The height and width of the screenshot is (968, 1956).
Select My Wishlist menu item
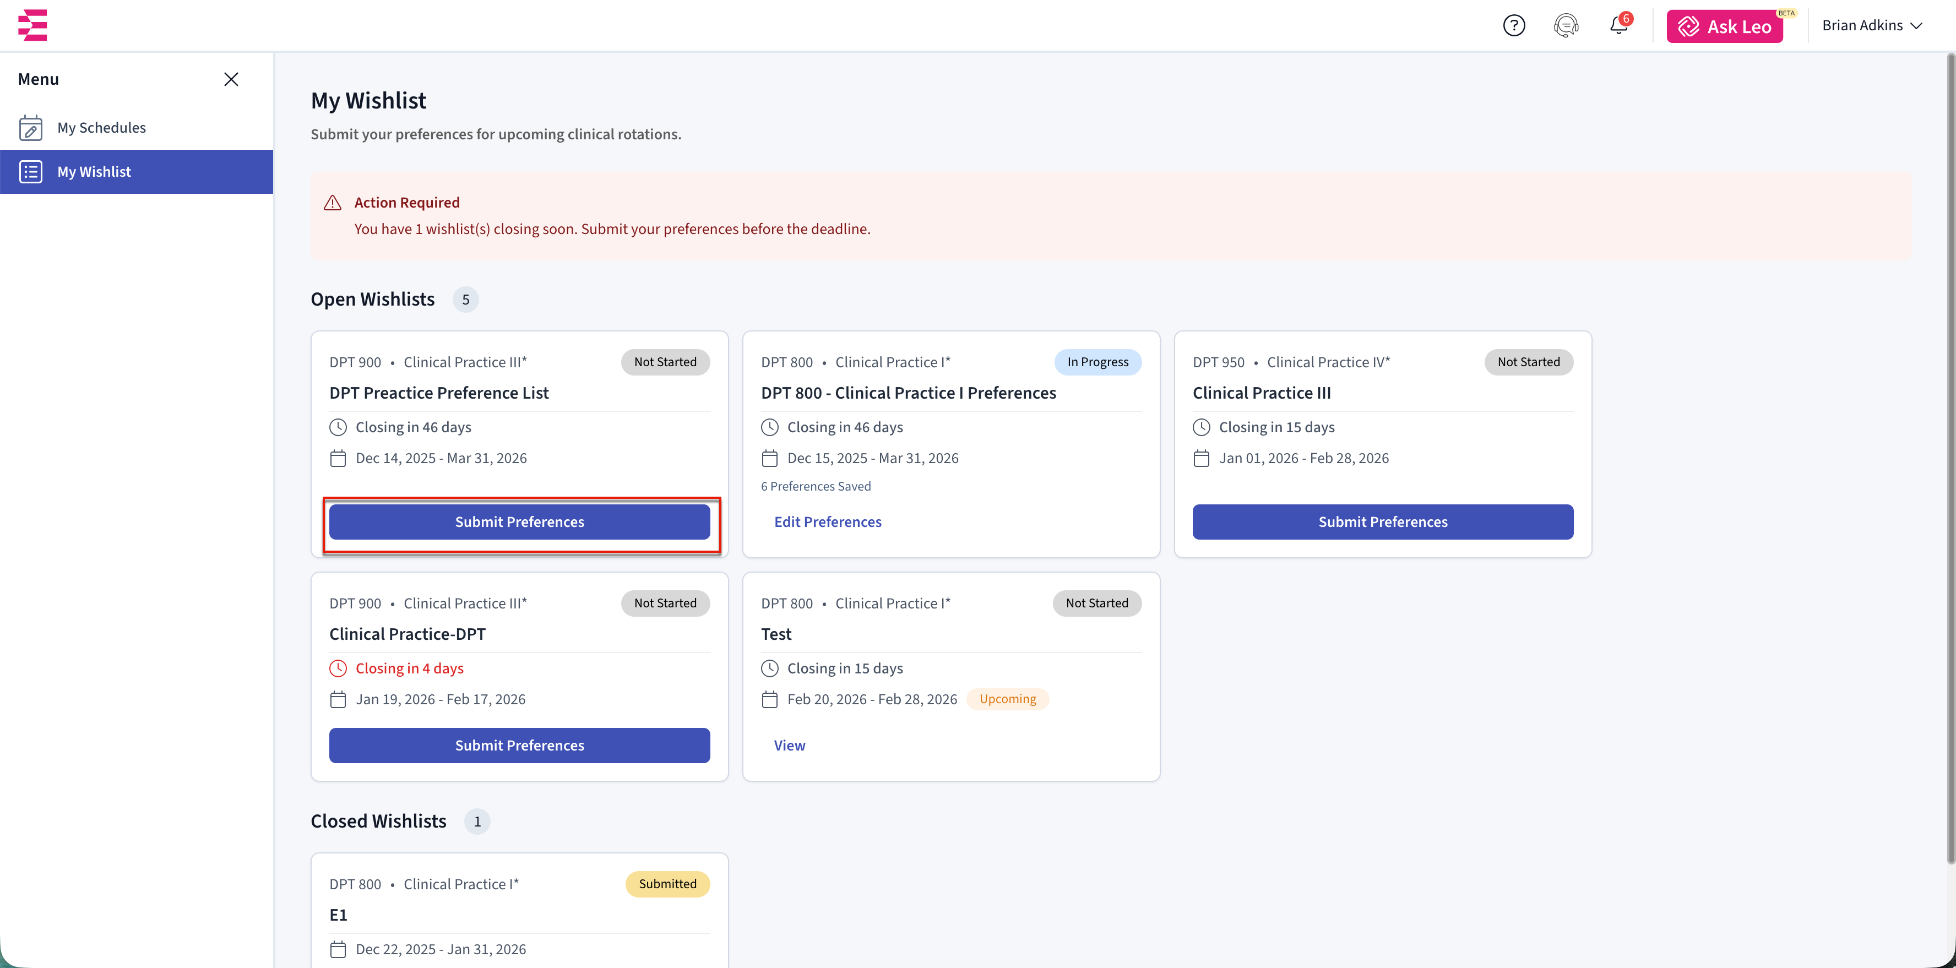tap(94, 172)
